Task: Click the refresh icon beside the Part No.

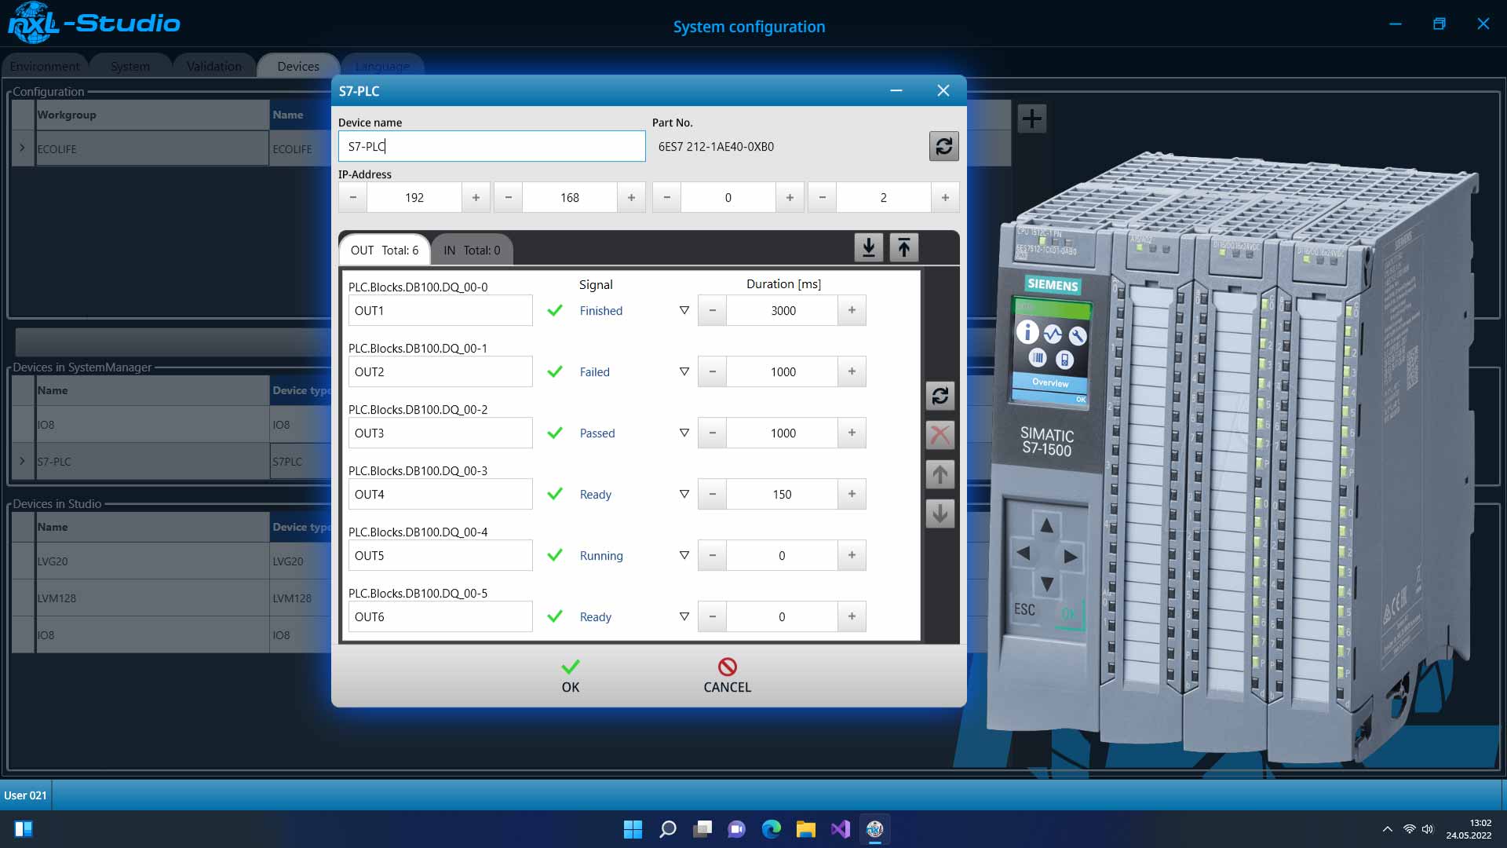Action: 943,146
